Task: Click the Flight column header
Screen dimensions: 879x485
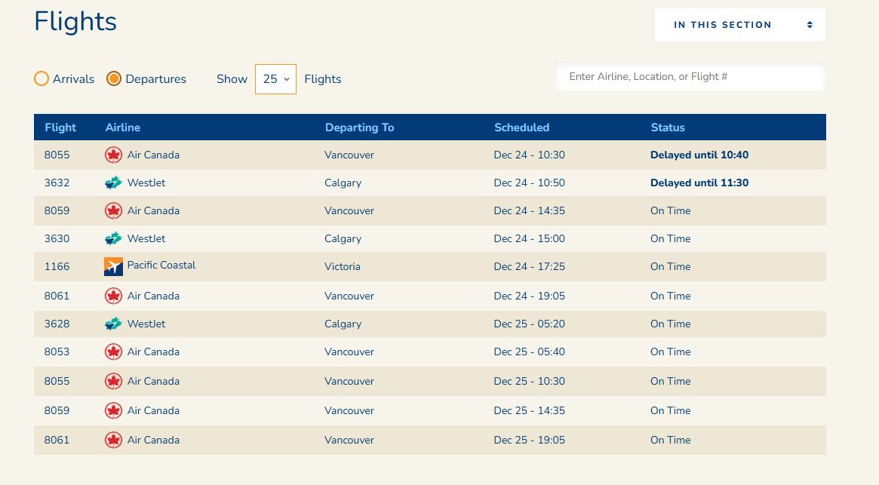Action: pos(60,127)
